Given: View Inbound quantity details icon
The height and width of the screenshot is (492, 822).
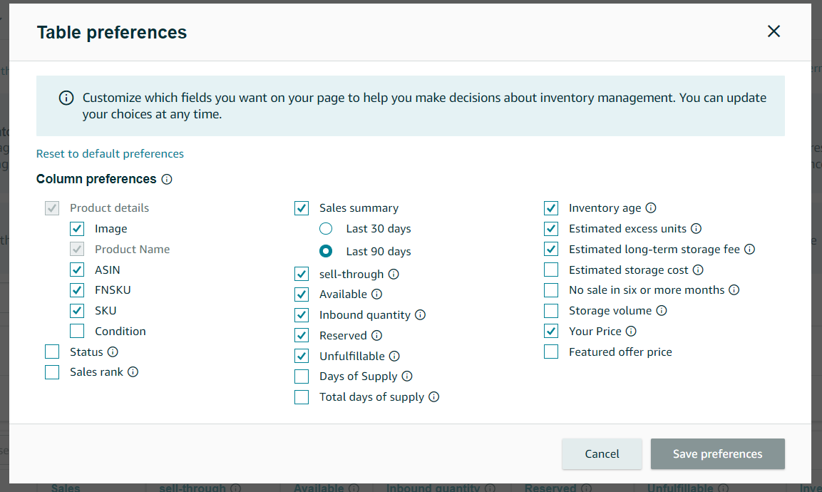Looking at the screenshot, I should [x=421, y=314].
